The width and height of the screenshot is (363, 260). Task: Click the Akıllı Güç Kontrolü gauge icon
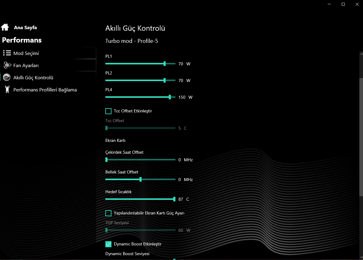point(6,77)
